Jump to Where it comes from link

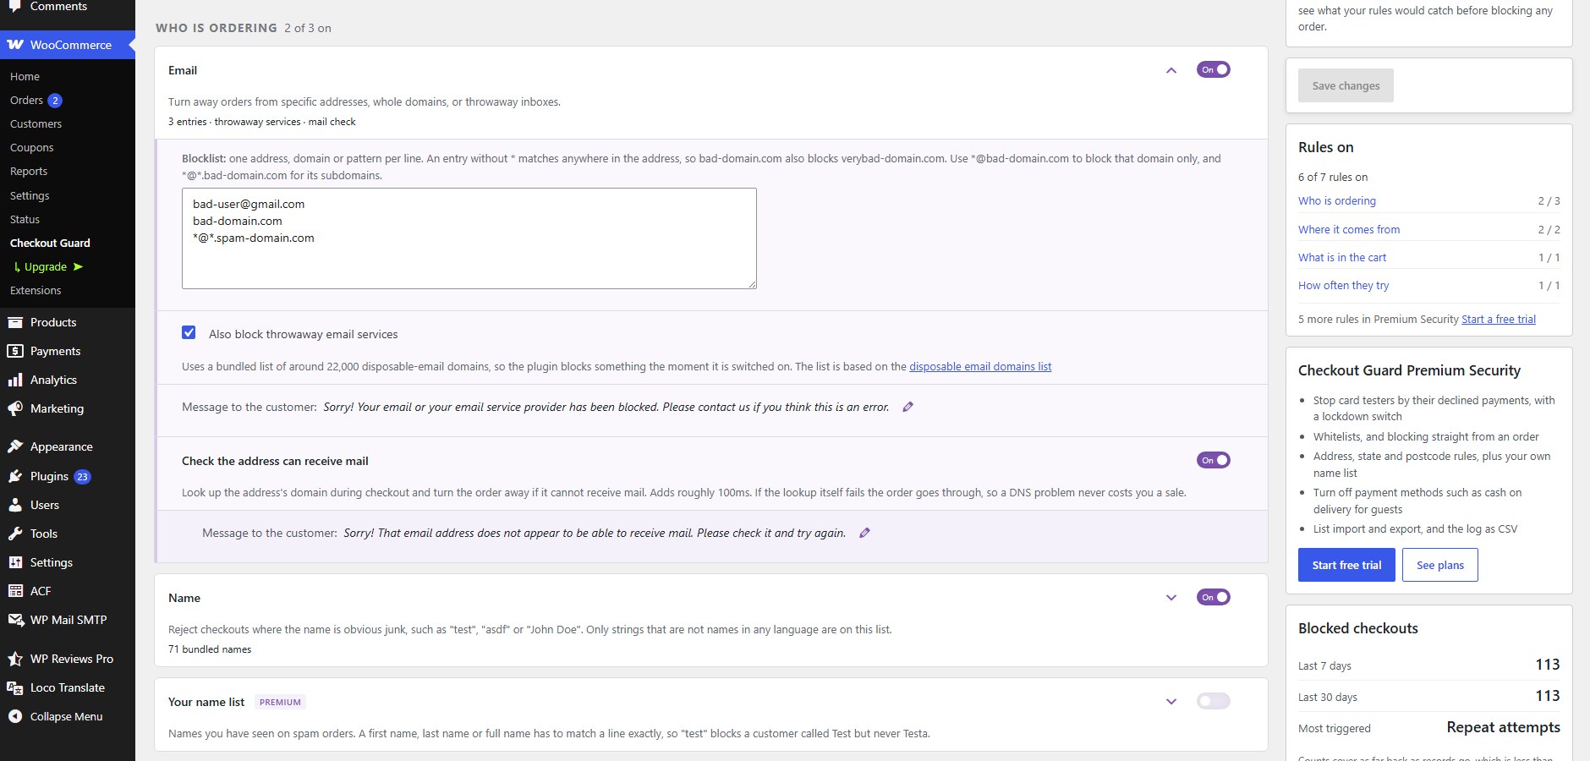coord(1349,229)
